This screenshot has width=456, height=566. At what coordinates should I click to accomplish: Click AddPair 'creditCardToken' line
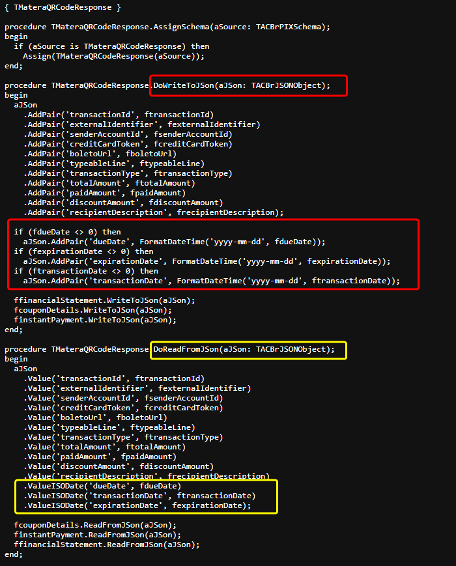point(128,144)
